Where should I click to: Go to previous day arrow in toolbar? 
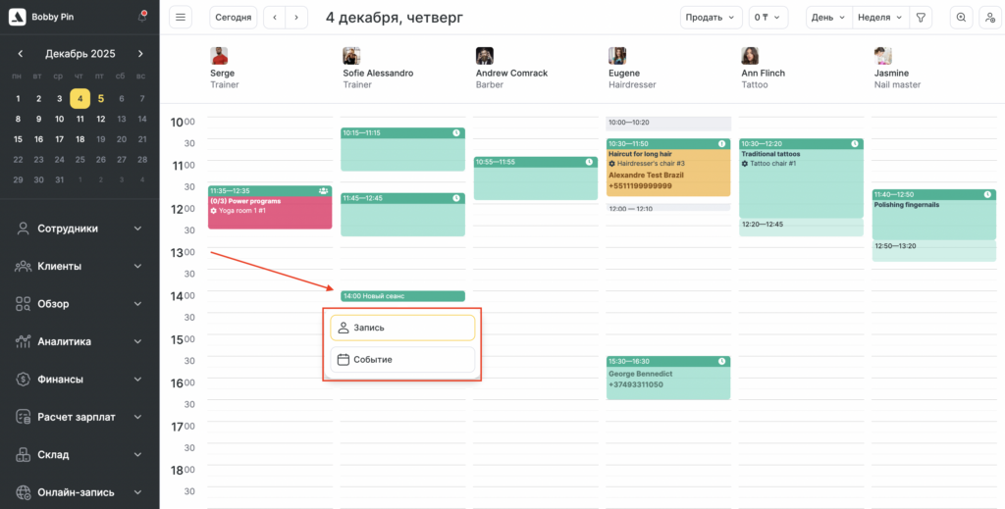pos(275,18)
